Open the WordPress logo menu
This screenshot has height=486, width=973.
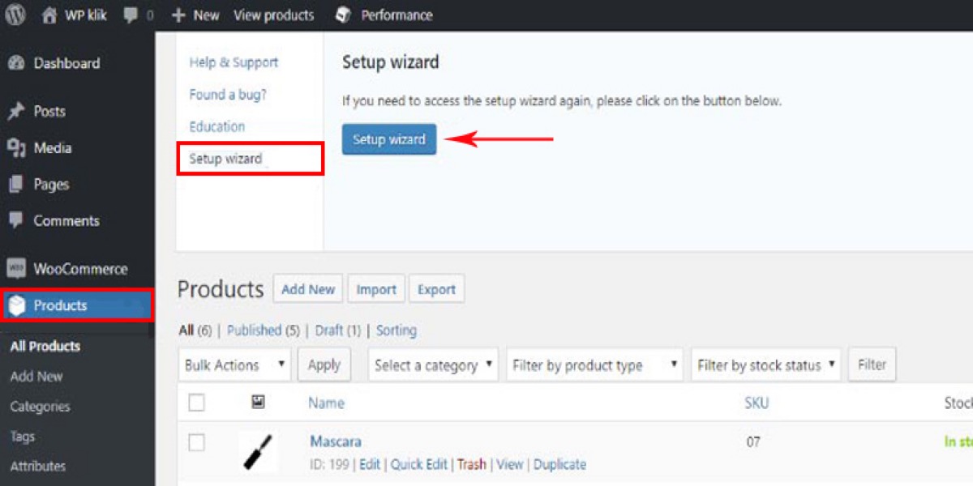(x=15, y=15)
